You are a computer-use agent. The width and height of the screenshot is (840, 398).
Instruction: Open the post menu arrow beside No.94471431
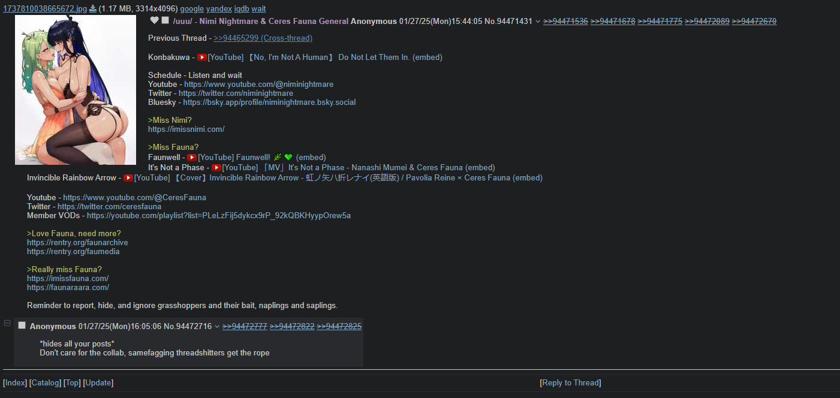coord(538,22)
